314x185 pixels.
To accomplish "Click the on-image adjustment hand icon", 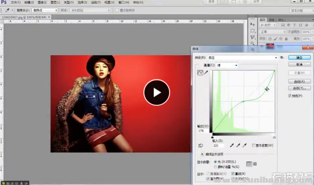I will [x=201, y=146].
